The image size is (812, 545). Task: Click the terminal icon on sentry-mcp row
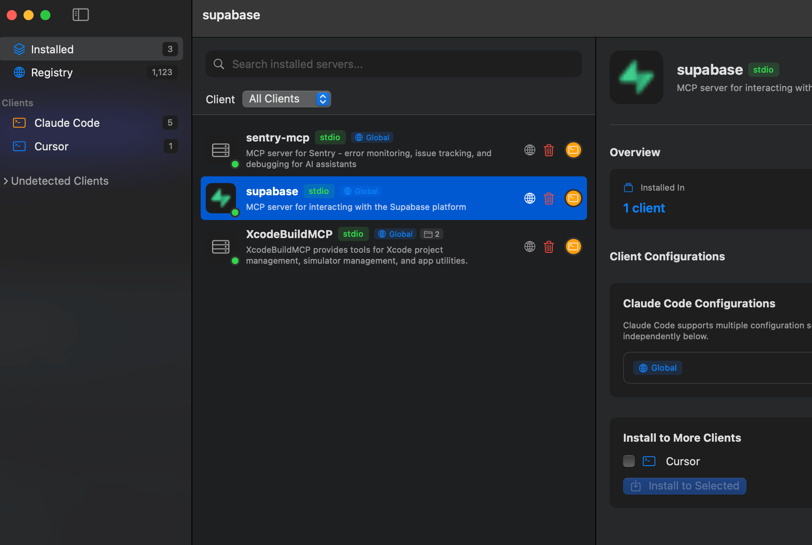(x=573, y=150)
